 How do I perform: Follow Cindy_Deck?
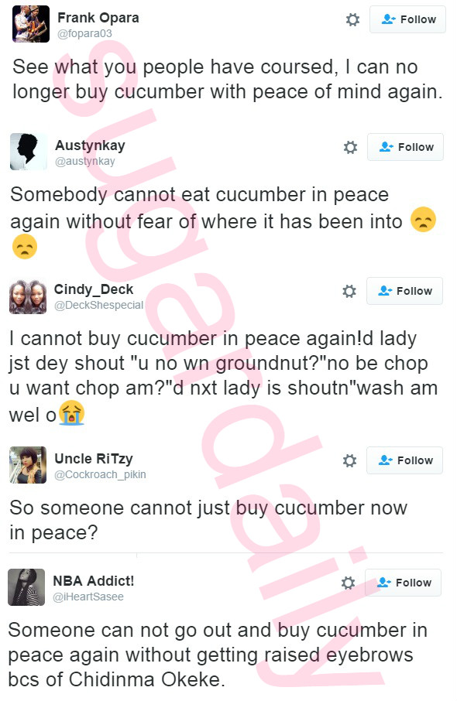pyautogui.click(x=404, y=291)
